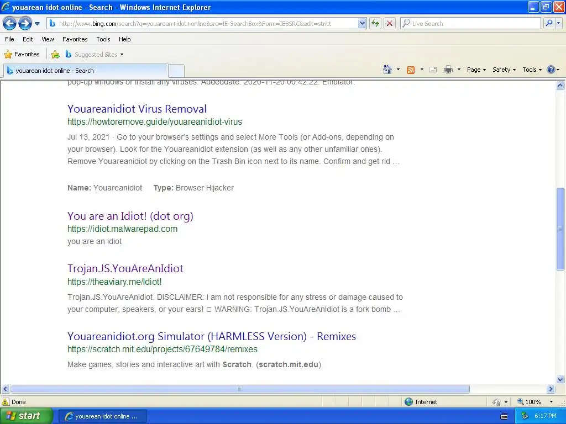The image size is (566, 424).
Task: Click the 'Type: Browser Hijacker' text
Action: (x=193, y=188)
